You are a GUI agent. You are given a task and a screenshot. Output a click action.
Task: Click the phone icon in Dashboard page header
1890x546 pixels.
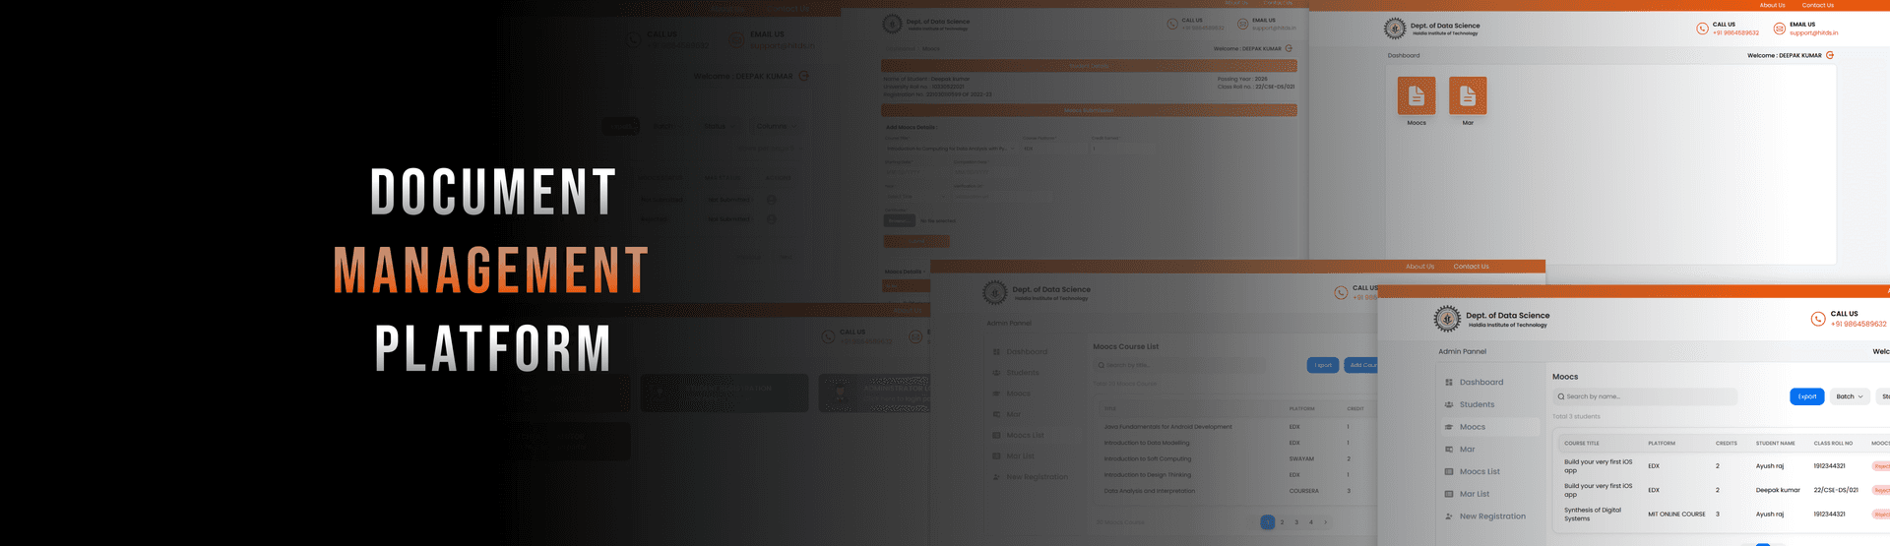pos(1702,29)
